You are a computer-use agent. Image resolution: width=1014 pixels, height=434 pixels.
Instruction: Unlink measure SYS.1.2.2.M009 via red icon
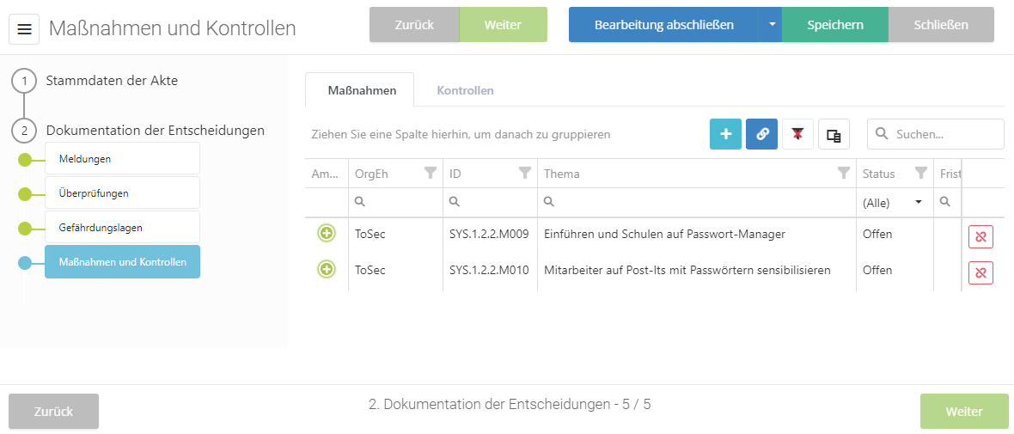(x=980, y=237)
